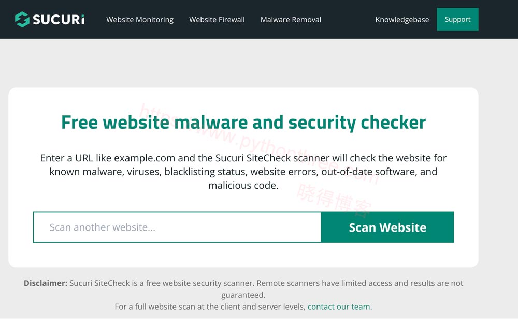The height and width of the screenshot is (321, 518).
Task: Select Malware Removal in the header
Action: tap(291, 20)
